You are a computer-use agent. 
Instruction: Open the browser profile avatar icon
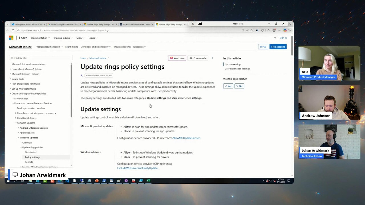tap(274, 30)
